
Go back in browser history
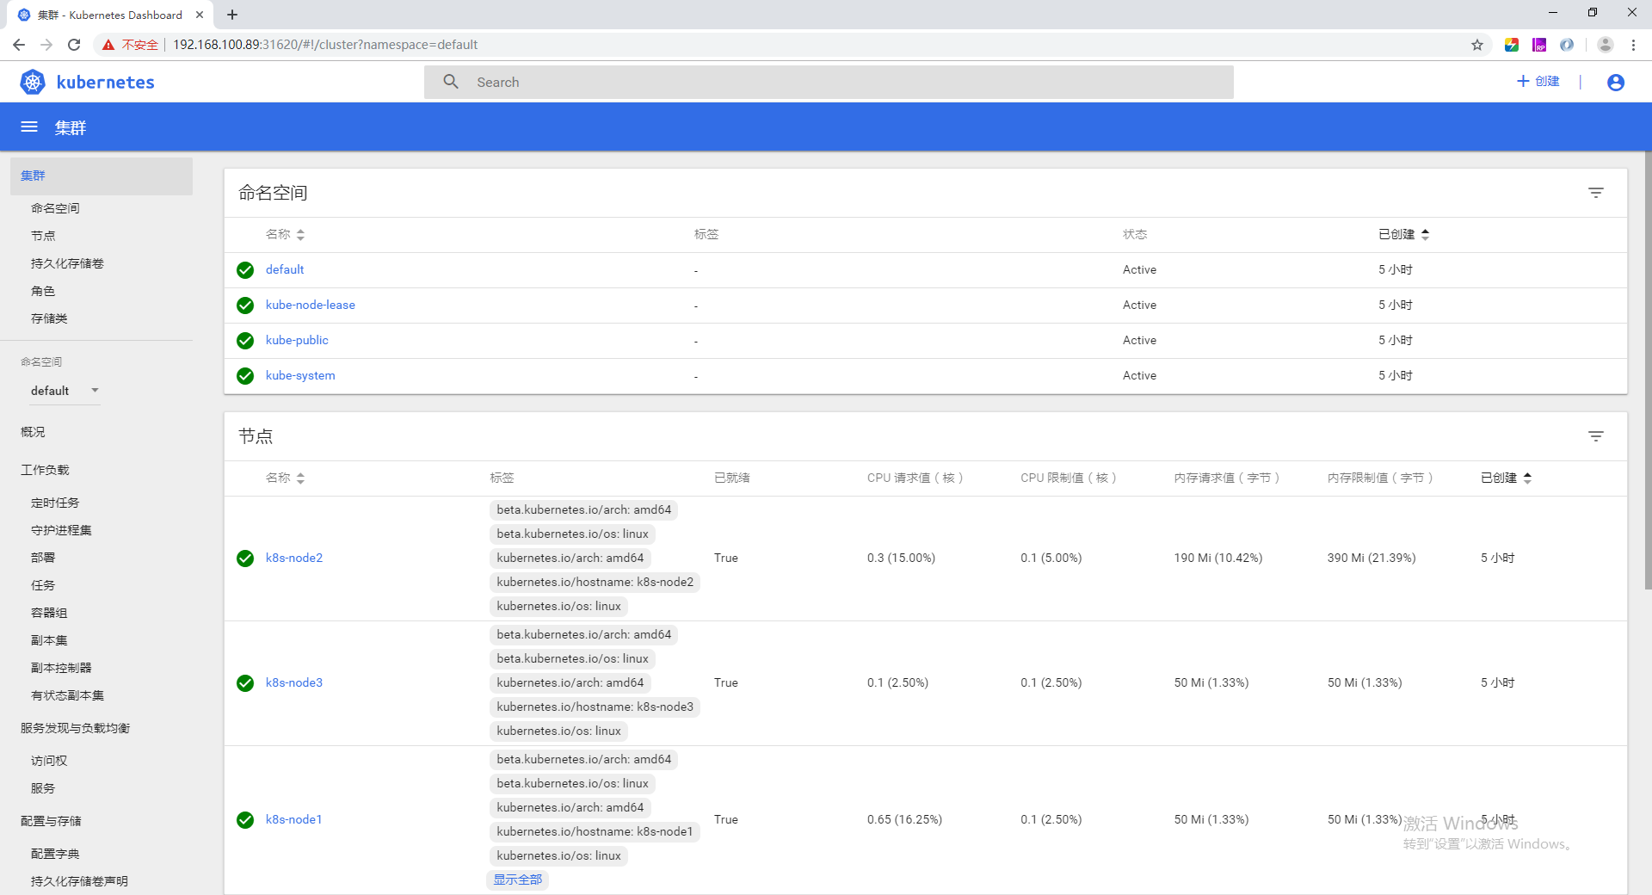19,45
